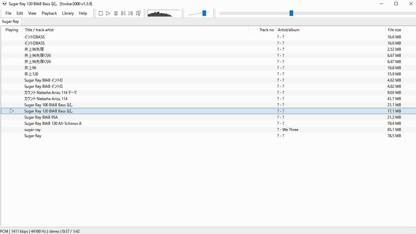Viewport: 416px width, 234px height.
Task: Sort by the Artist/album column header
Action: (331, 30)
